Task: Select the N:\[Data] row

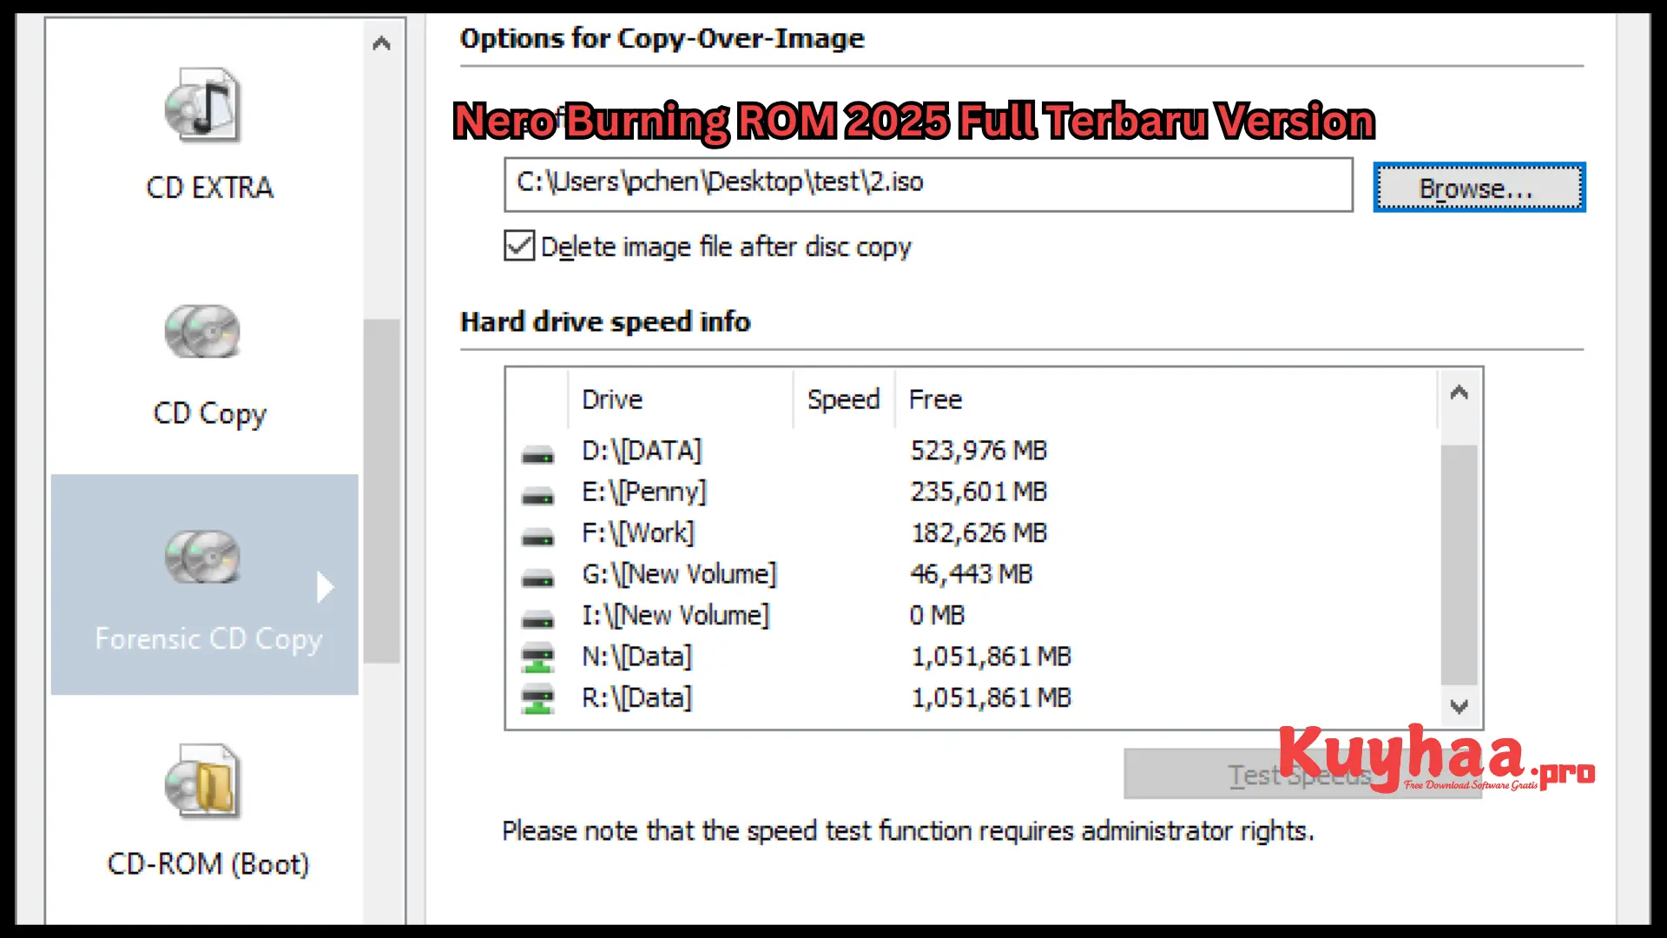Action: pyautogui.click(x=972, y=656)
